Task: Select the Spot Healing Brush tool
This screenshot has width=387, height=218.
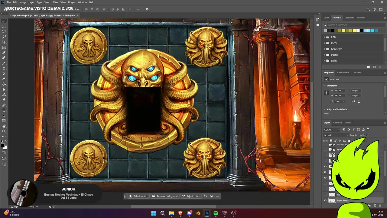Action: 4,58
